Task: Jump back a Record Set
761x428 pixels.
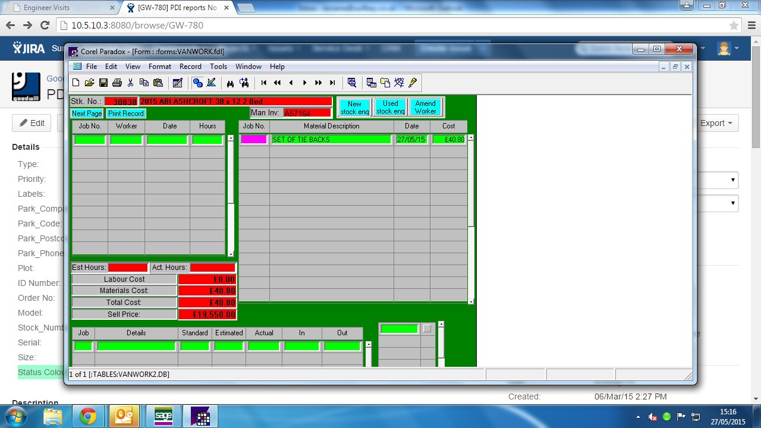Action: click(x=277, y=83)
